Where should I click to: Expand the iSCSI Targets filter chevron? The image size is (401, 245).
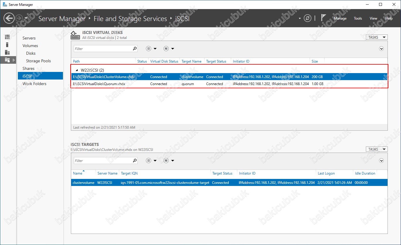click(x=381, y=161)
